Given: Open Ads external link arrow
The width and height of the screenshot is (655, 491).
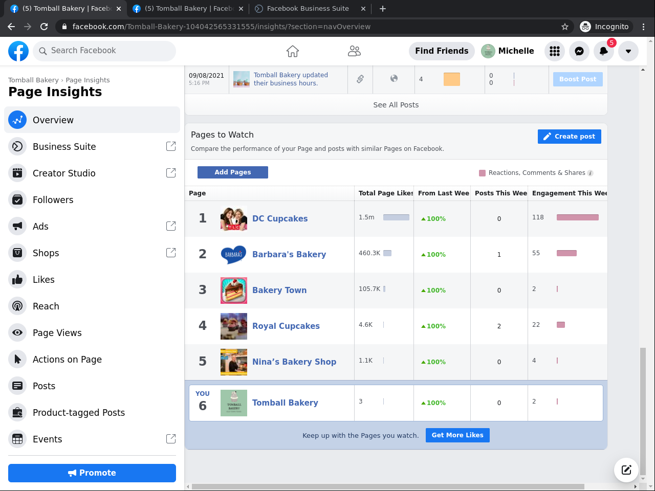Looking at the screenshot, I should pyautogui.click(x=171, y=226).
